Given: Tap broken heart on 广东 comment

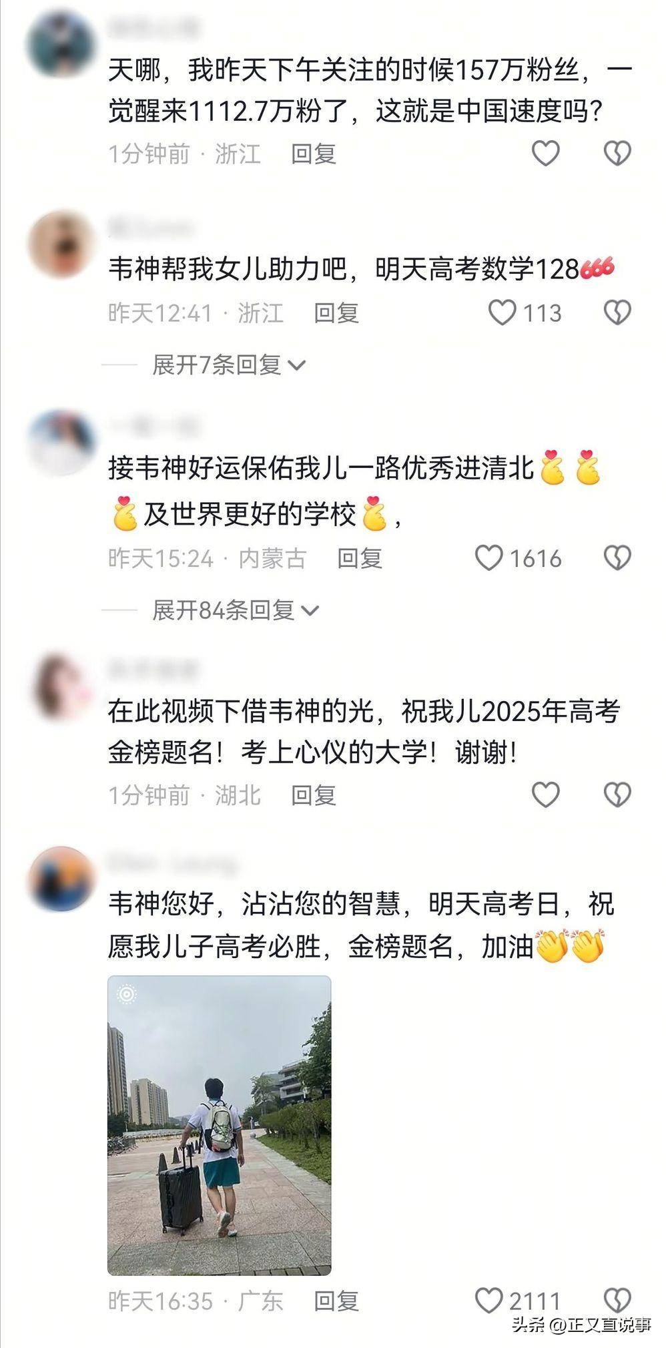Looking at the screenshot, I should [617, 1301].
